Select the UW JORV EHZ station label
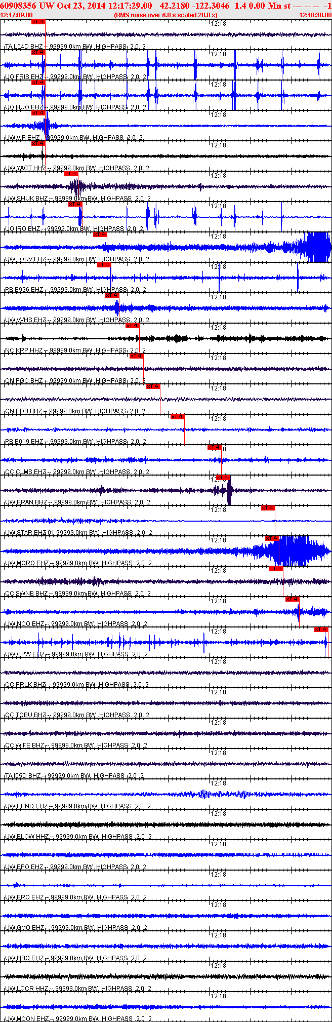Viewport: 332px width, 1022px height. pyautogui.click(x=25, y=259)
